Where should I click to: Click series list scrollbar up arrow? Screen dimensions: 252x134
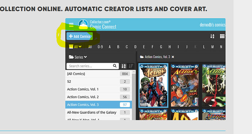tap(134, 72)
